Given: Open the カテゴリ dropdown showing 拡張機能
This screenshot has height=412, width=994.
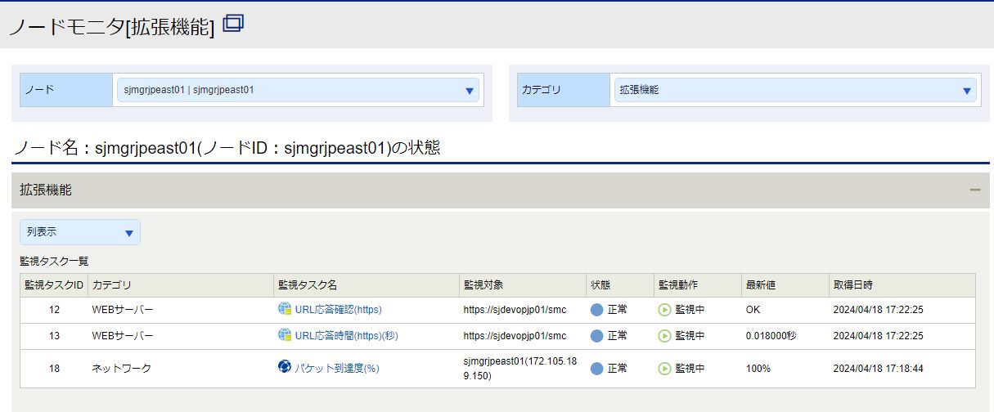Looking at the screenshot, I should coord(795,90).
